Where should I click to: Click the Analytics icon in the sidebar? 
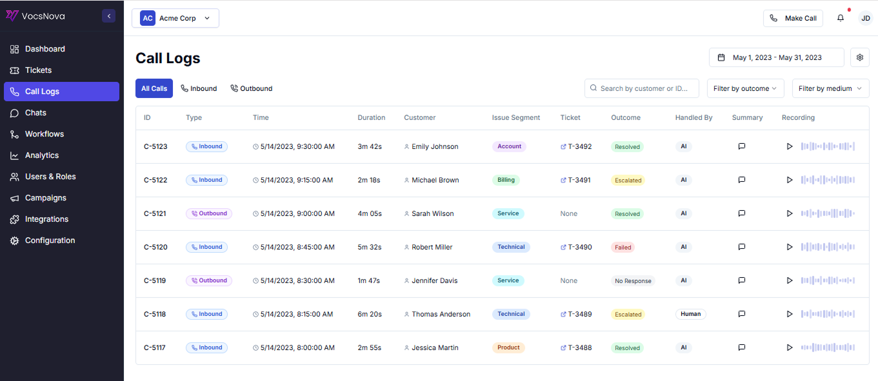[14, 155]
